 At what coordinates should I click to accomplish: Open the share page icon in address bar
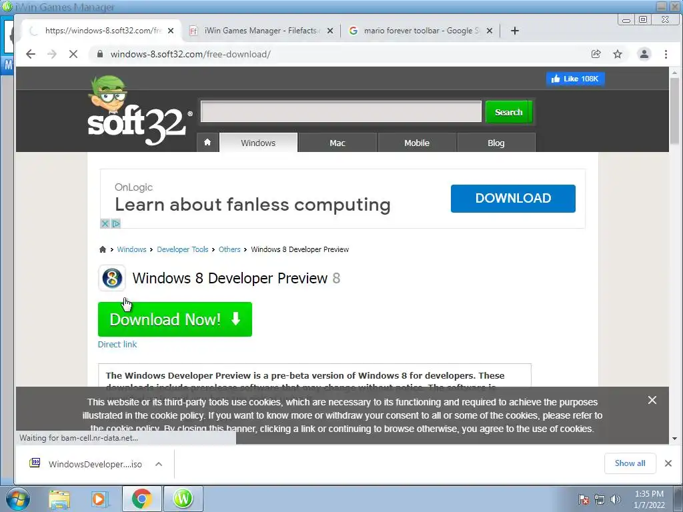[596, 54]
